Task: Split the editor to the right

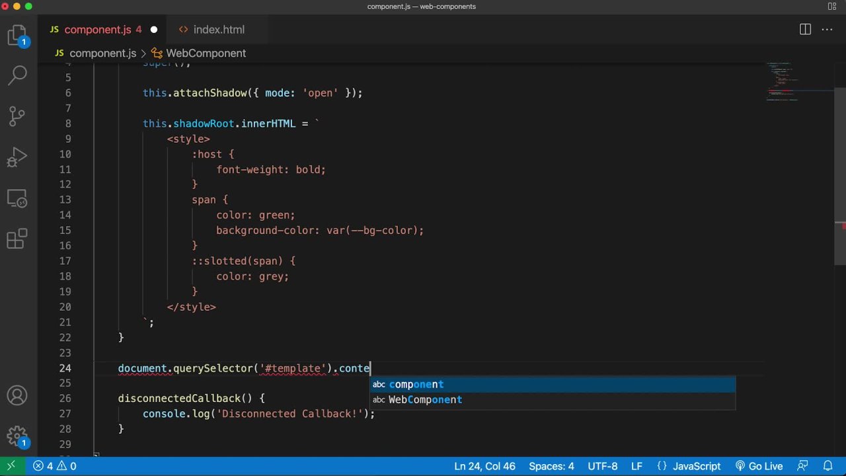Action: [x=805, y=30]
